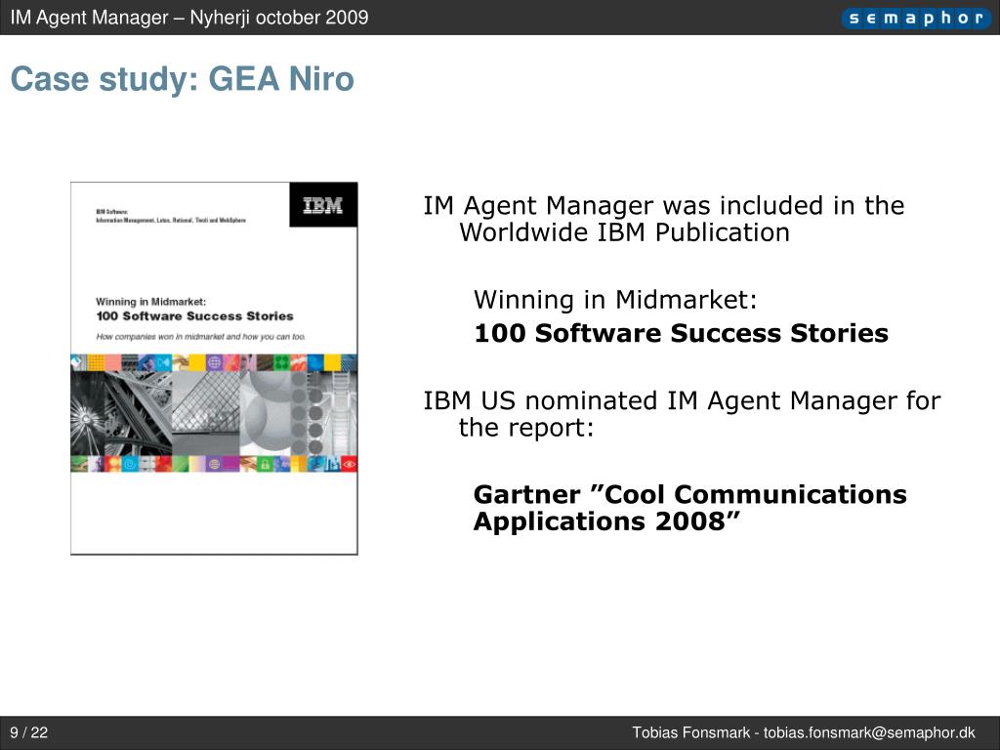This screenshot has height=750, width=1000.
Task: Click 'Winning in Midmarket:' on the book cover
Action: pos(150,302)
